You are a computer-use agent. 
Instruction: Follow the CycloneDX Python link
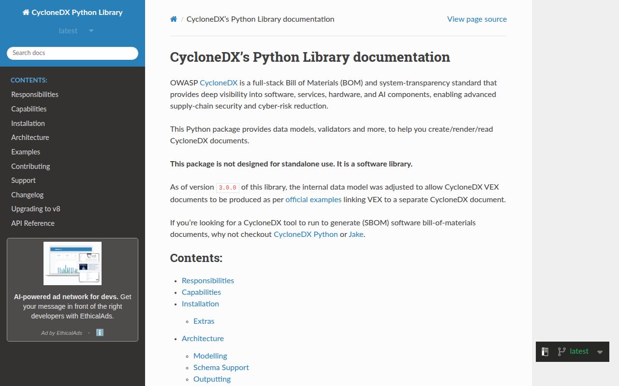click(x=306, y=234)
